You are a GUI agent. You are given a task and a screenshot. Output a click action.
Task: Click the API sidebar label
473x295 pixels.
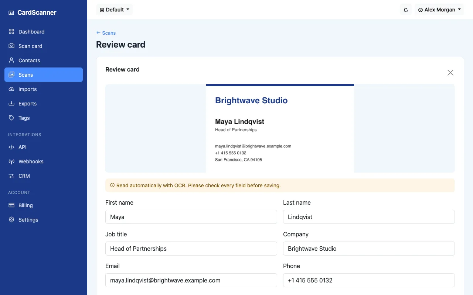click(23, 147)
